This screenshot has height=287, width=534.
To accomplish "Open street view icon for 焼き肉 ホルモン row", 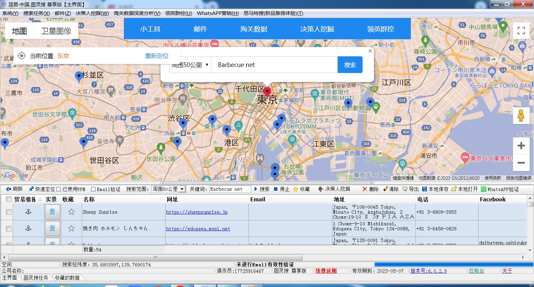I will pyautogui.click(x=52, y=228).
